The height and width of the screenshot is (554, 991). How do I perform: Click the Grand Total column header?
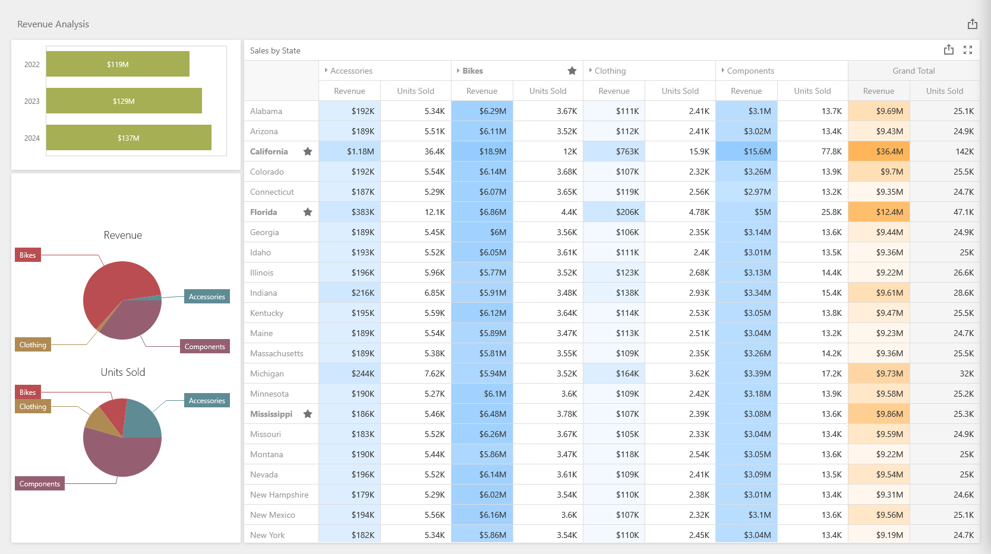(x=913, y=71)
